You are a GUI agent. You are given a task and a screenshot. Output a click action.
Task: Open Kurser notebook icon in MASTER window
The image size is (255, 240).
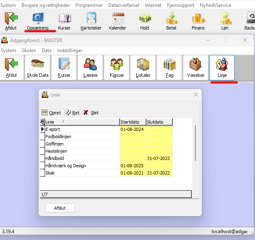tap(64, 68)
